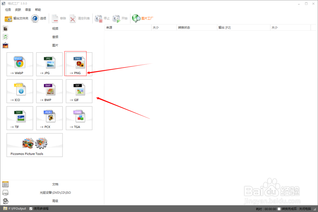
Task: Open the Picture Factory (图片工厂) link
Action: point(143,18)
